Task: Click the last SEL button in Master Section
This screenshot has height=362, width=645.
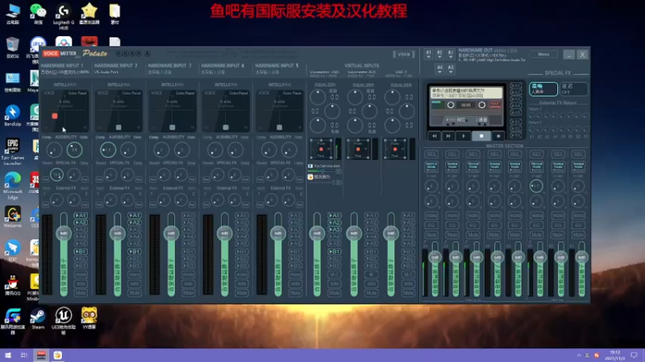Action: pyautogui.click(x=578, y=154)
